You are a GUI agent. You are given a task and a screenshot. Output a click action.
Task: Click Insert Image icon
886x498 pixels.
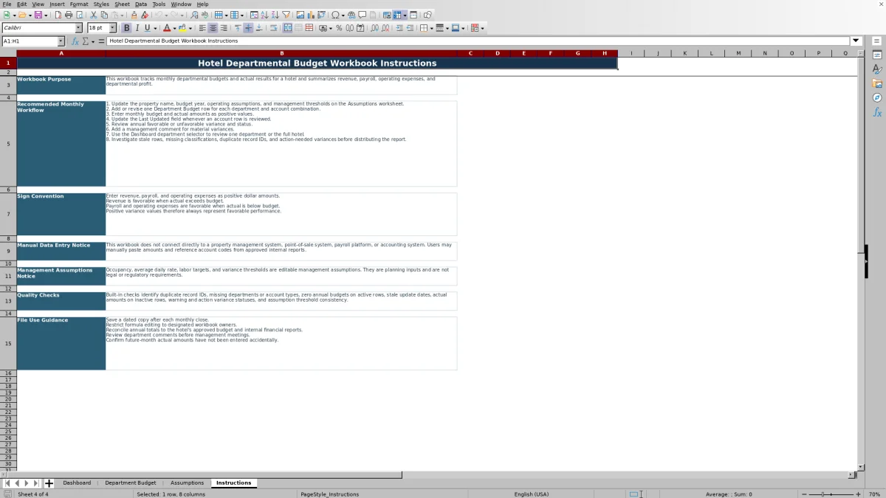pos(301,15)
